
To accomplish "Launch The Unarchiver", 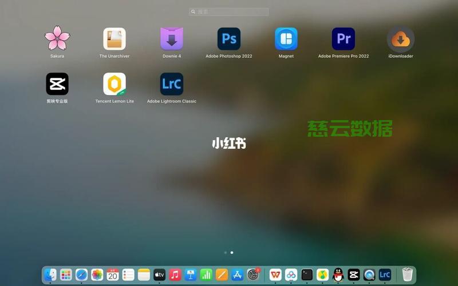I will click(114, 38).
